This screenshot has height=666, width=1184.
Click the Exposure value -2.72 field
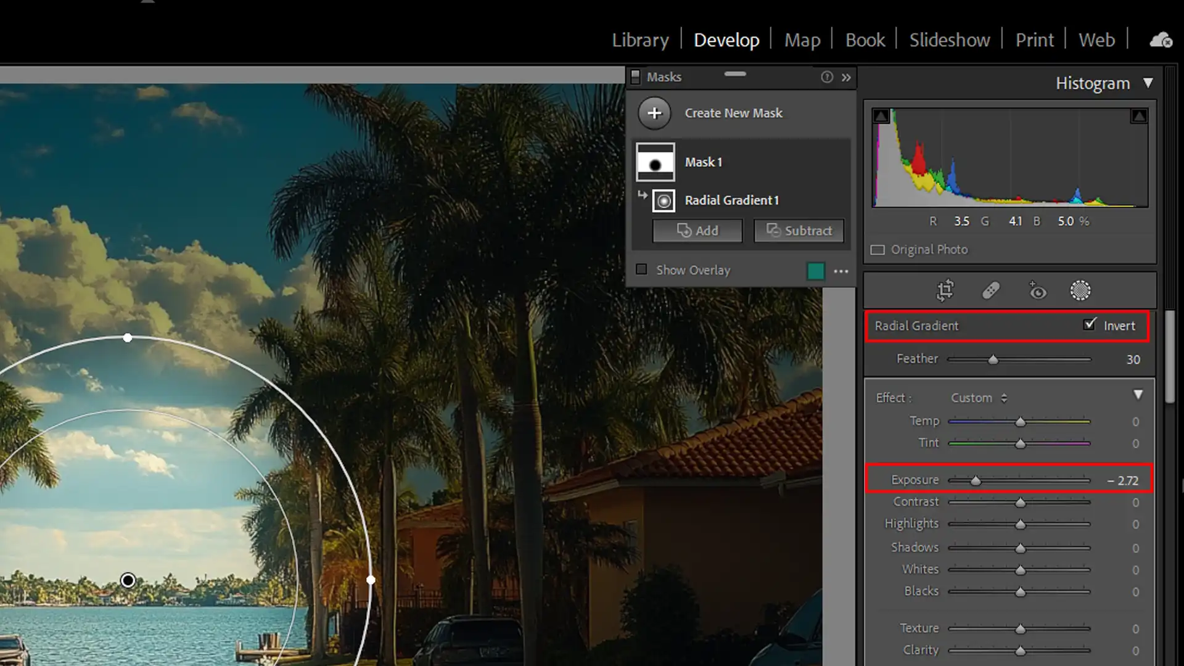[x=1123, y=480]
